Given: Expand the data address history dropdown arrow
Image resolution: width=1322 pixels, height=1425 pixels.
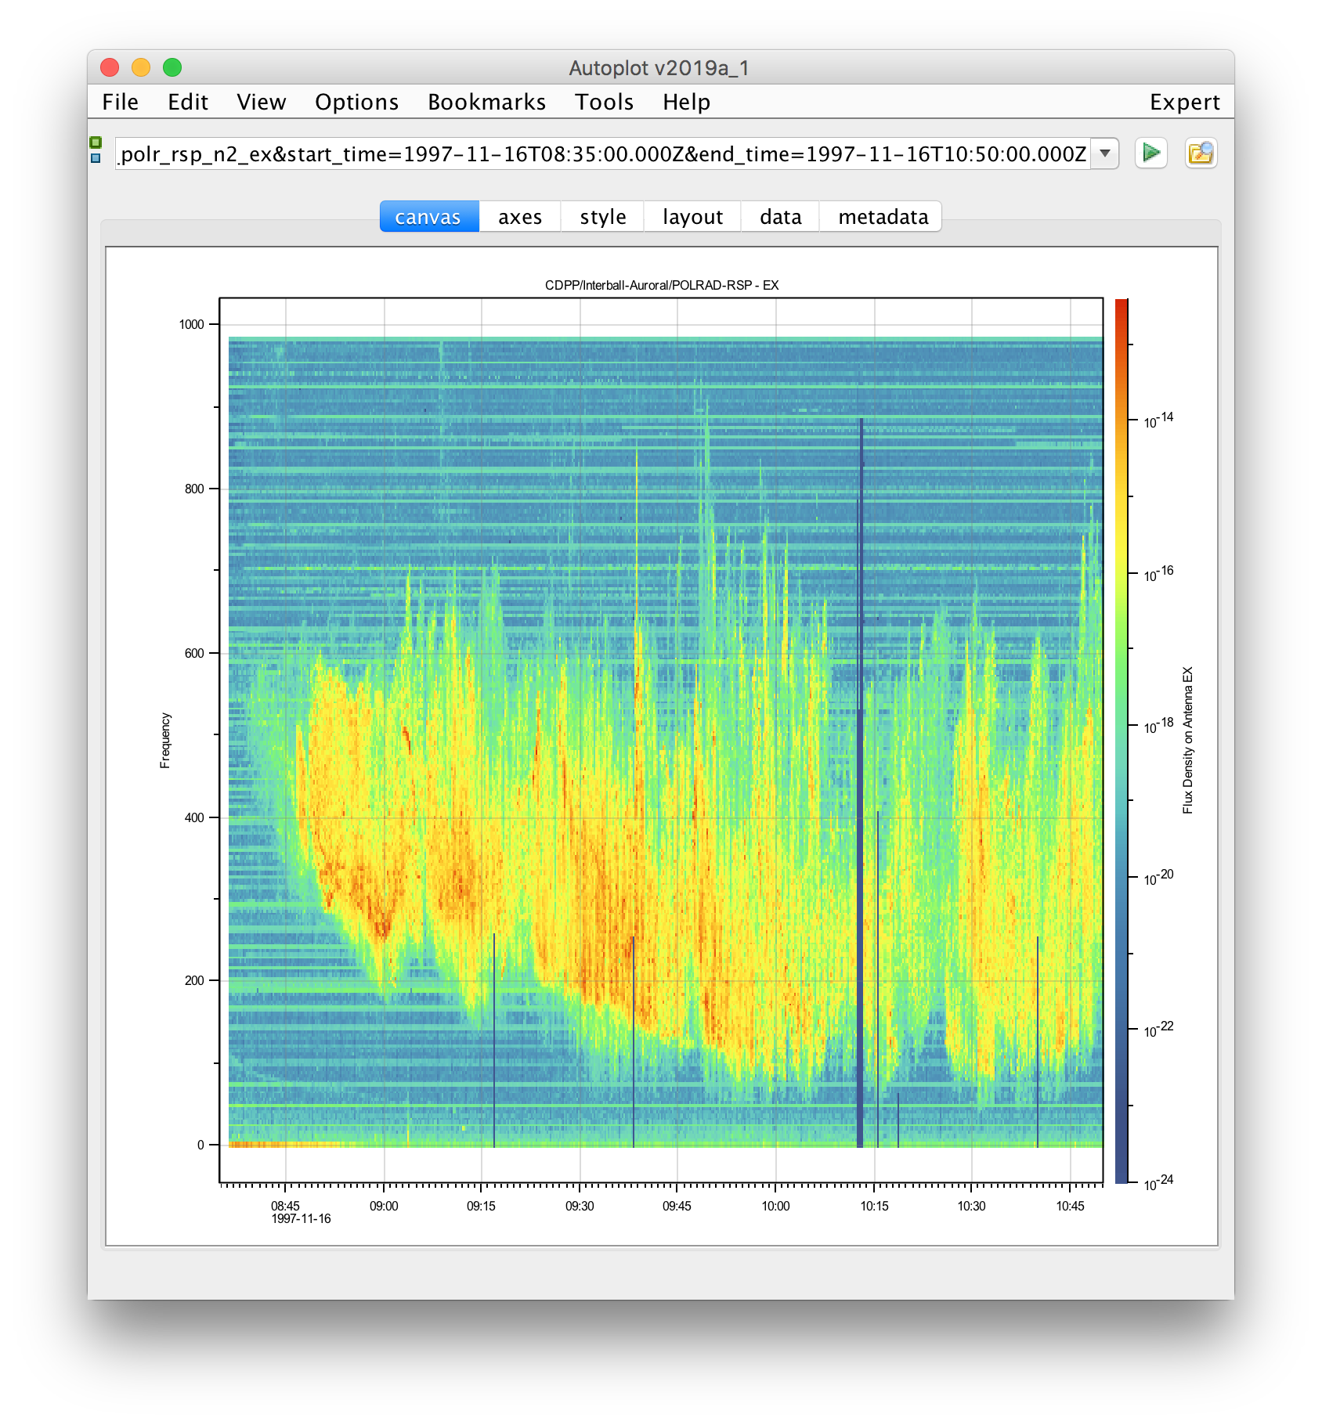Looking at the screenshot, I should (1104, 153).
